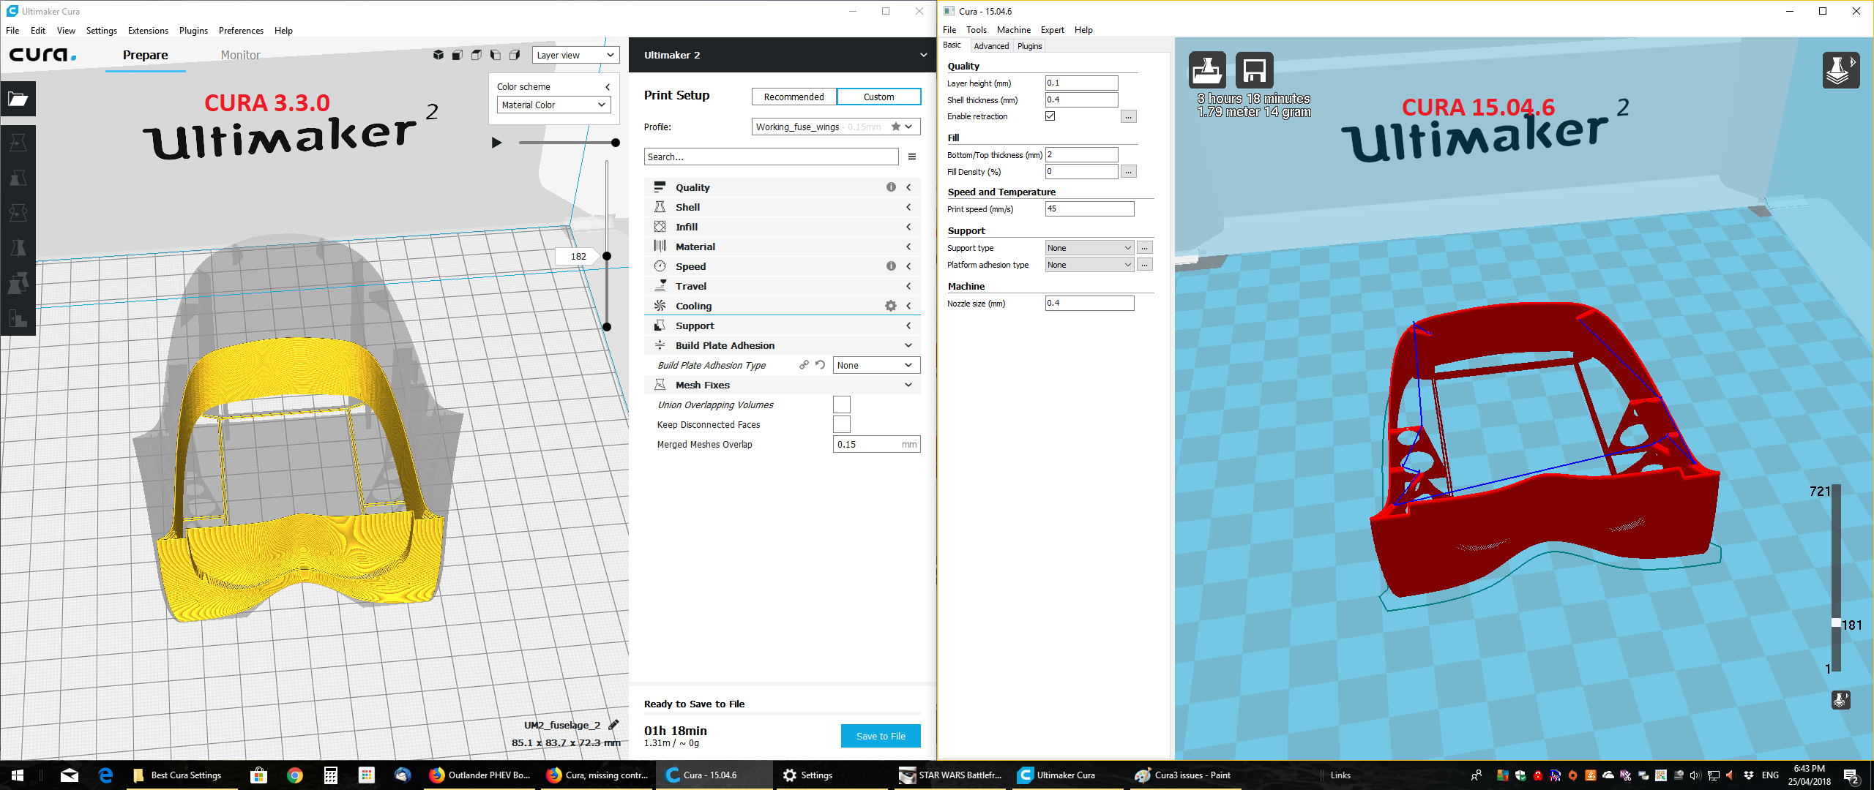
Task: Click the Merged Meshes Overlap field
Action: point(876,444)
